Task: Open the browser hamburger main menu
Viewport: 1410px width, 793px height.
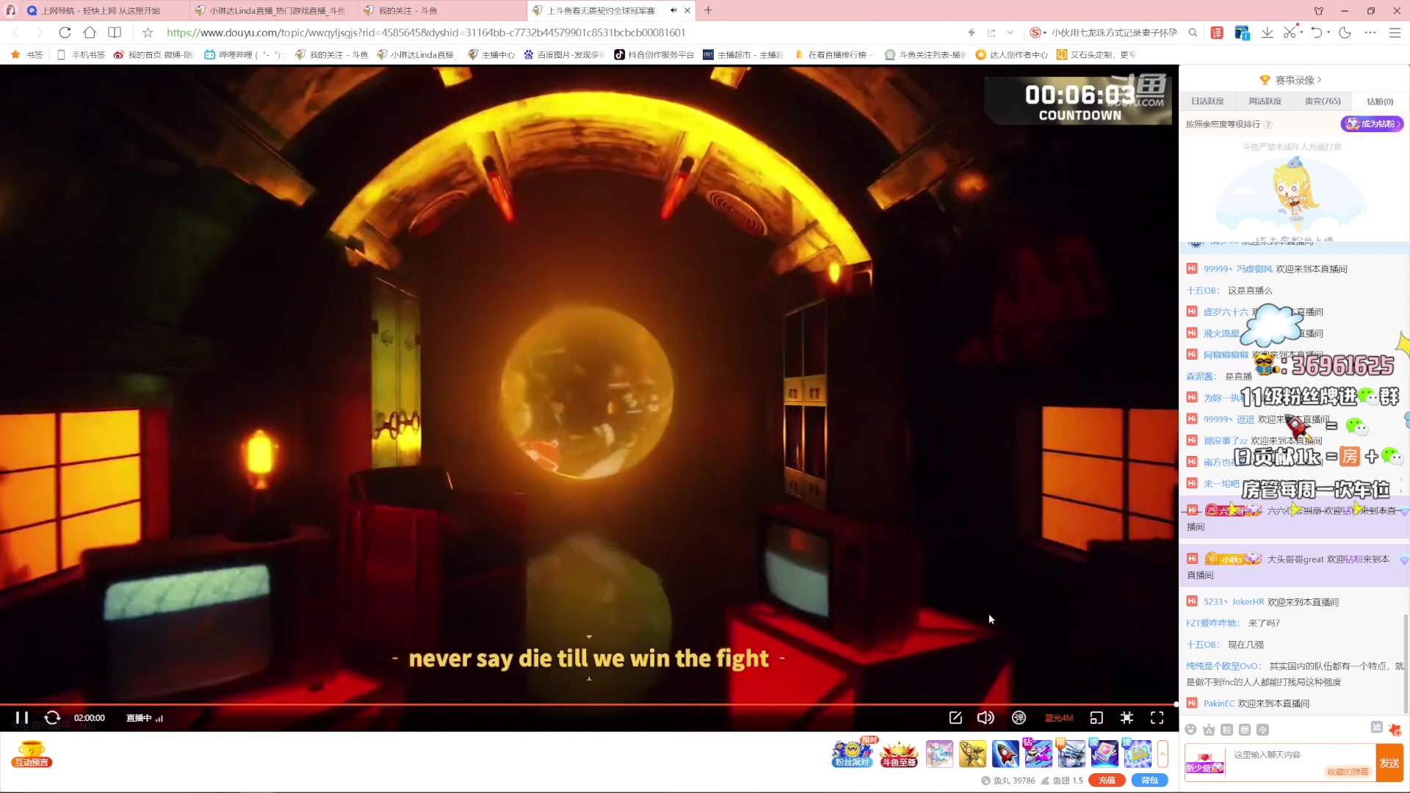Action: (x=1395, y=32)
